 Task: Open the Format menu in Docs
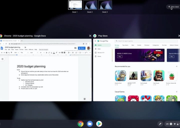click(x=21, y=49)
